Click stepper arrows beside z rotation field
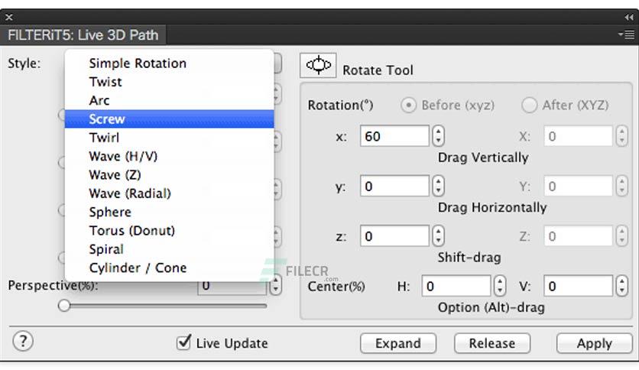Image resolution: width=639 pixels, height=370 pixels. 438,236
